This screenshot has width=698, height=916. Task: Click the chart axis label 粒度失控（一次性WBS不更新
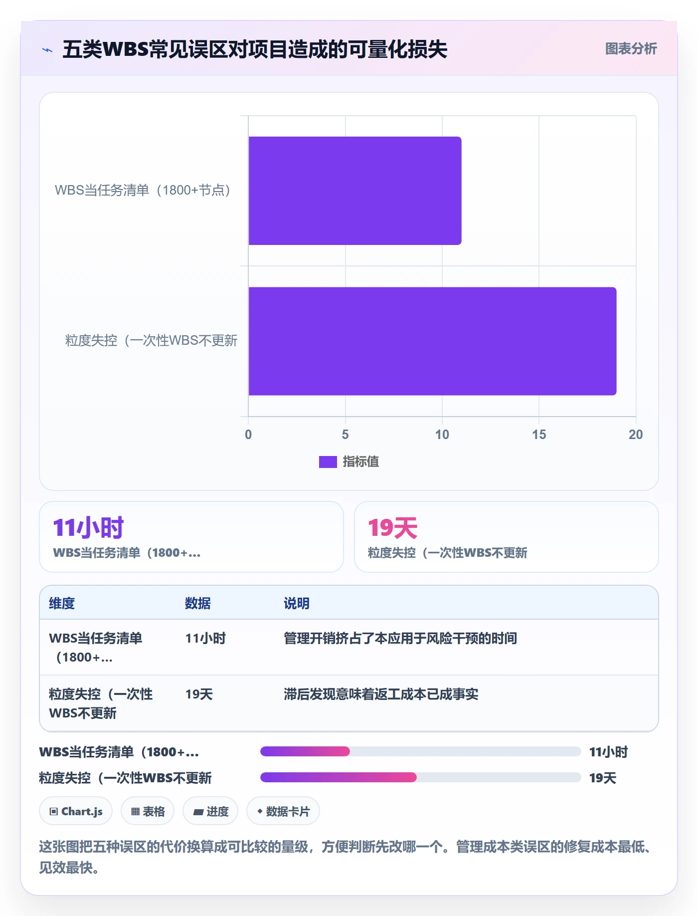coord(151,341)
